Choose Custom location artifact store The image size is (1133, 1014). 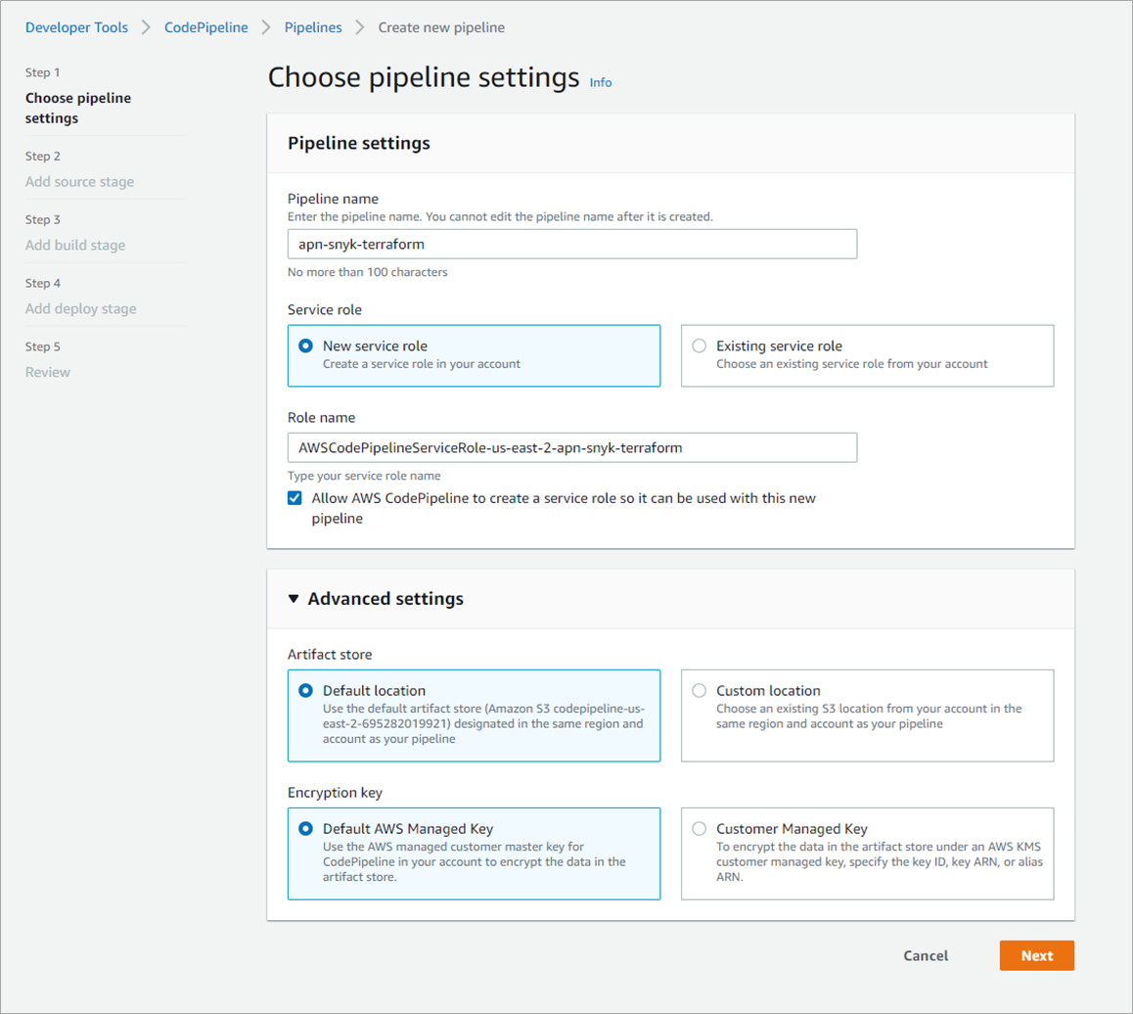[699, 690]
